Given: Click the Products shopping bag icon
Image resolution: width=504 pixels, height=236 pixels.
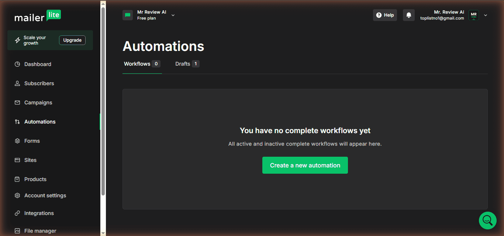Looking at the screenshot, I should [x=17, y=179].
